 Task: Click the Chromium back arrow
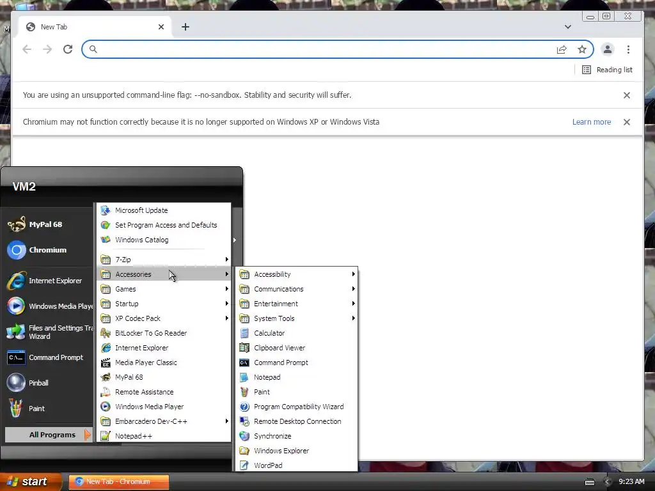pyautogui.click(x=27, y=49)
